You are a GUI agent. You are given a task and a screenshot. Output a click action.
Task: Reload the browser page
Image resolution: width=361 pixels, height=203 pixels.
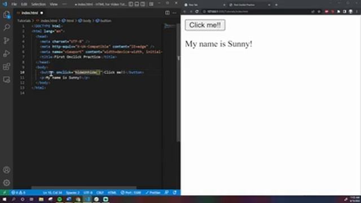197,11
